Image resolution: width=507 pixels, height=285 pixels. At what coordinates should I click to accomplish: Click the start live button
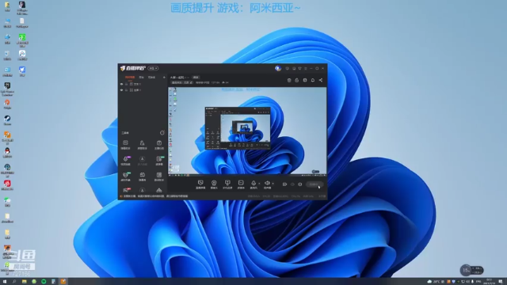(314, 184)
